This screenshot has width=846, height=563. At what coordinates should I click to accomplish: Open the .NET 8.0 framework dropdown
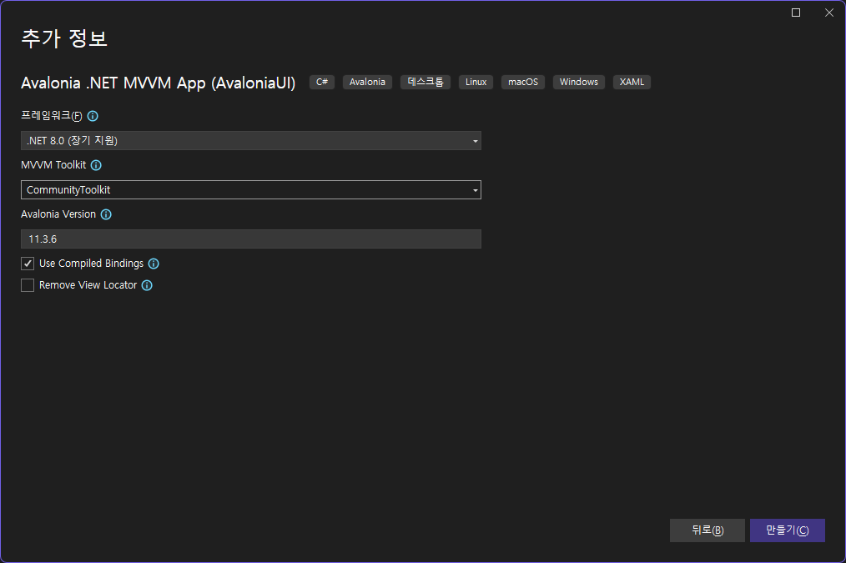tap(251, 141)
